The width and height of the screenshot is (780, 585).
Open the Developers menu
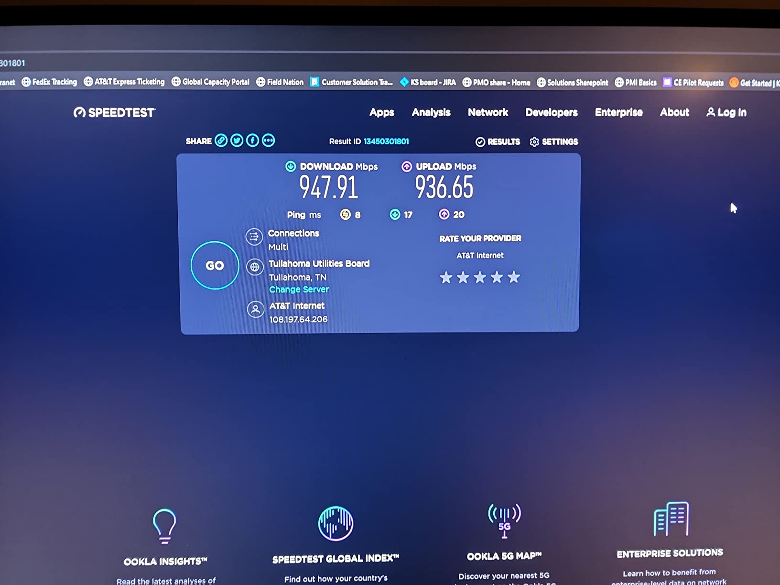click(552, 113)
